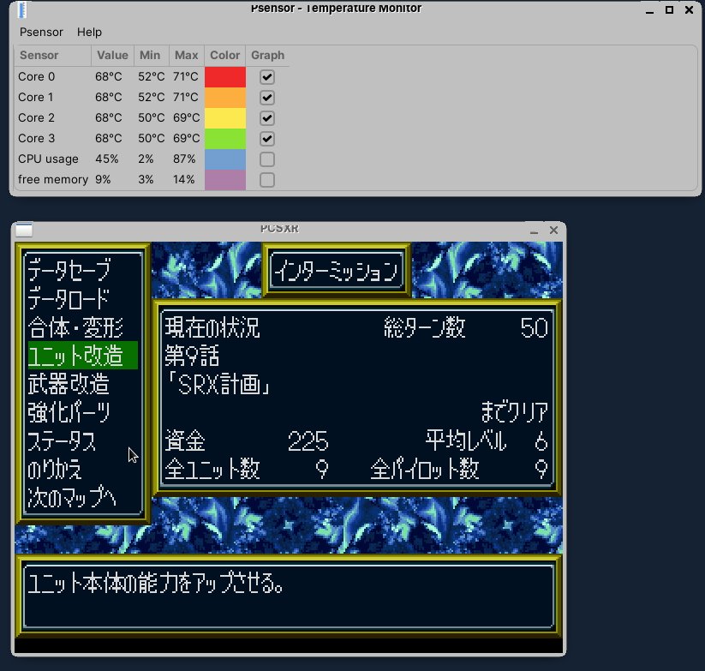Click the 「SRX計画」 stage title

pos(218,385)
